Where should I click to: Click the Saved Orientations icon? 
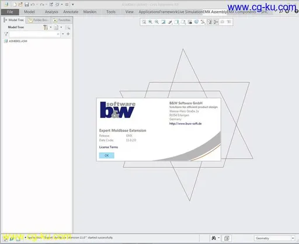tap(183, 22)
